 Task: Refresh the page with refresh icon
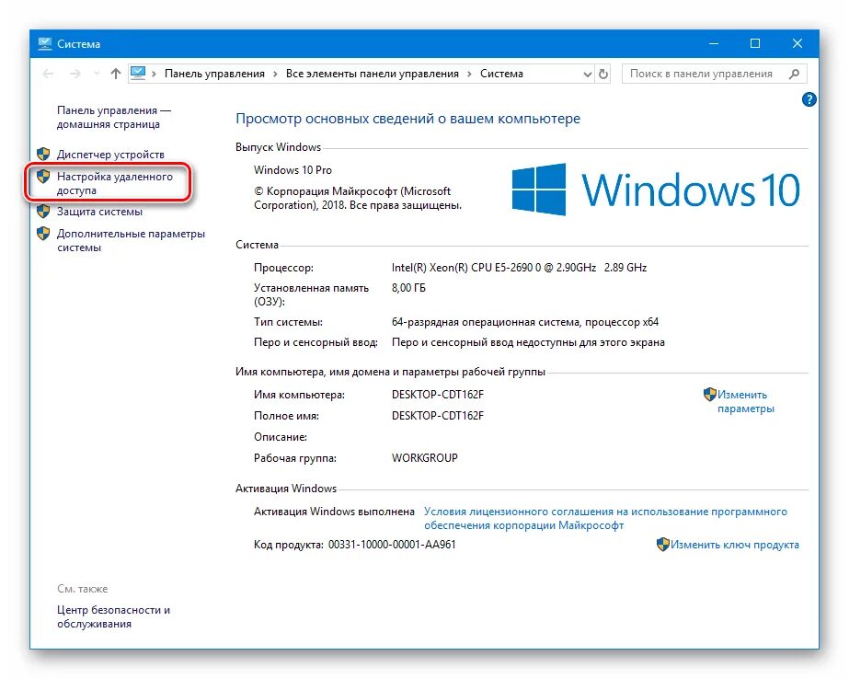pyautogui.click(x=603, y=74)
